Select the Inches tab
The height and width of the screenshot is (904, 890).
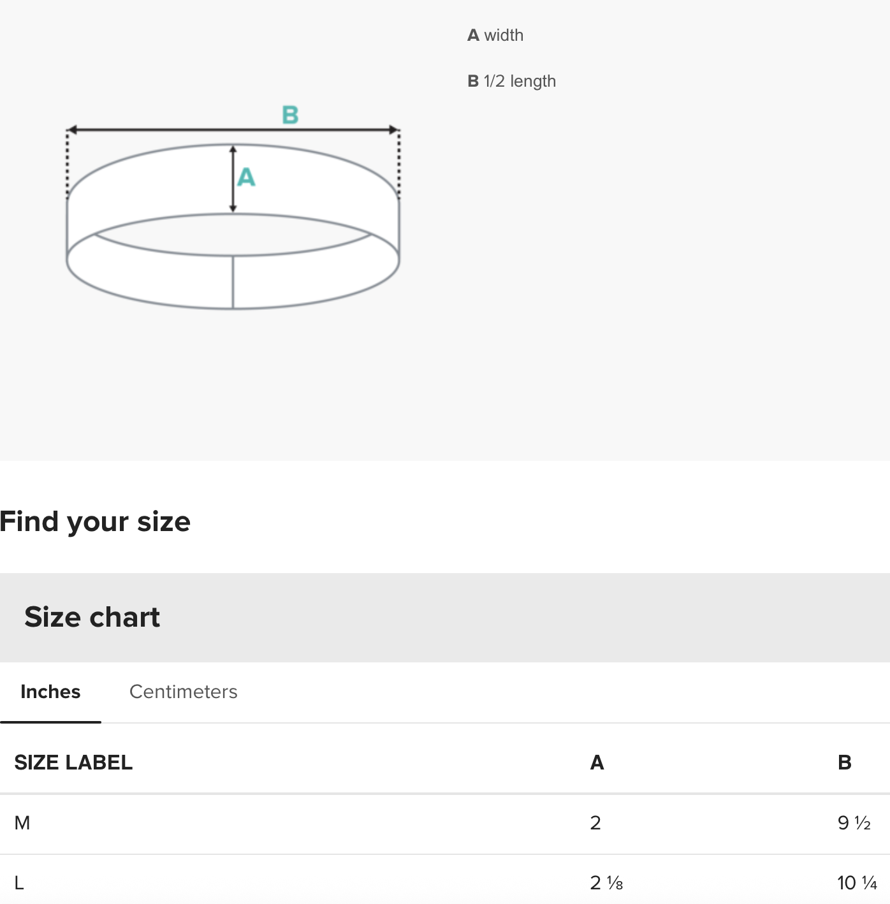pos(50,692)
